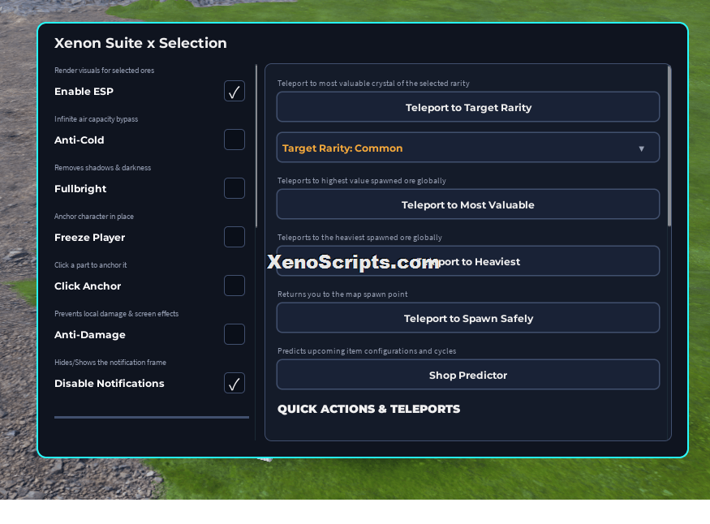
Task: Uncheck the Disable Notifications checkbox
Action: (x=235, y=383)
